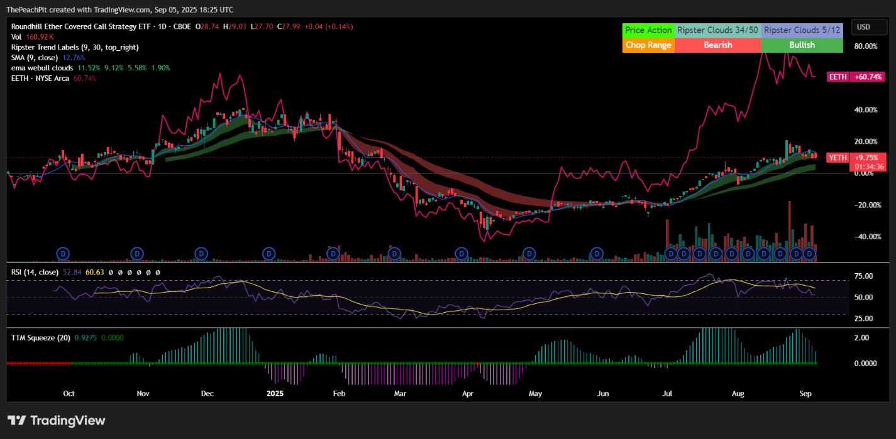Select the orange Chop Range legend box
896x439 pixels.
(648, 45)
